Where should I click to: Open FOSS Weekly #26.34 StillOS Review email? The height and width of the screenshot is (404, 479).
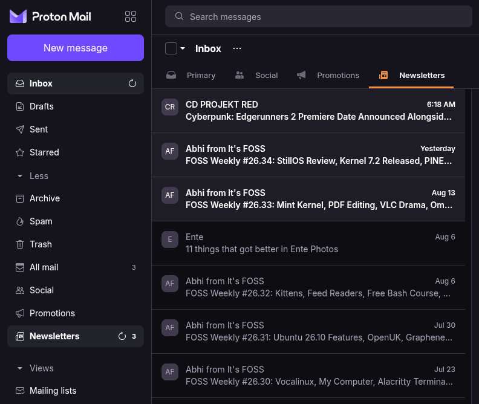tap(308, 155)
